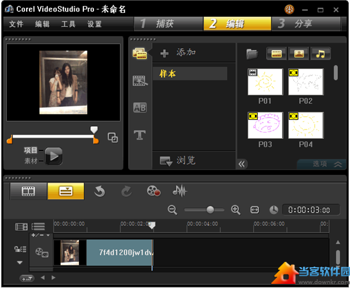This screenshot has width=350, height=288.
Task: Click the Undo arrow icon
Action: 100,191
